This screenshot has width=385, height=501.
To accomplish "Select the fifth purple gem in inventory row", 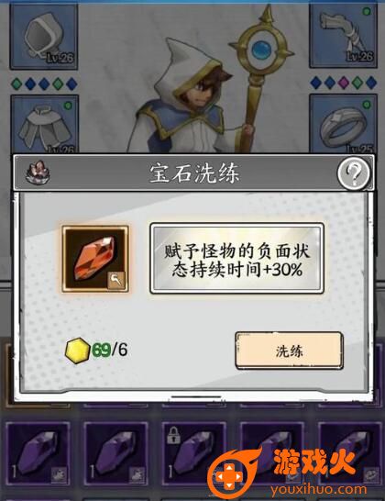I will coord(350,453).
